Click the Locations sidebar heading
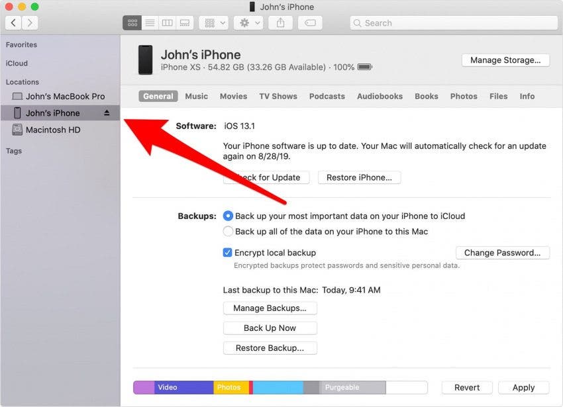 click(23, 82)
